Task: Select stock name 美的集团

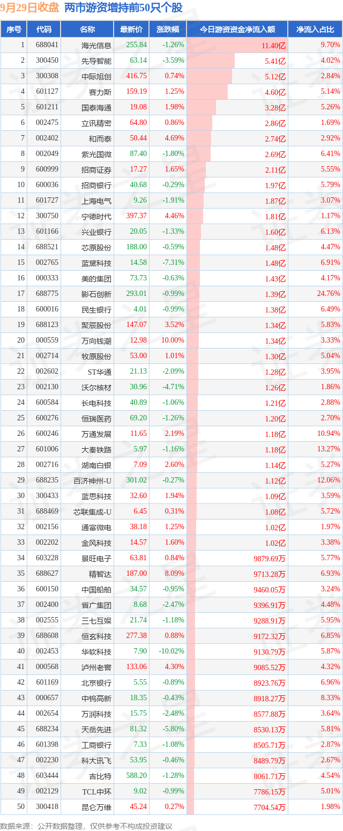Action: click(x=96, y=278)
